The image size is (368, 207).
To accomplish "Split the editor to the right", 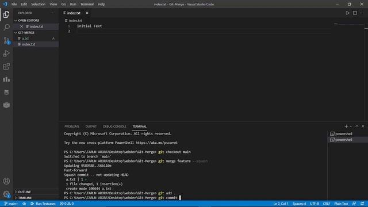I will pos(355,13).
